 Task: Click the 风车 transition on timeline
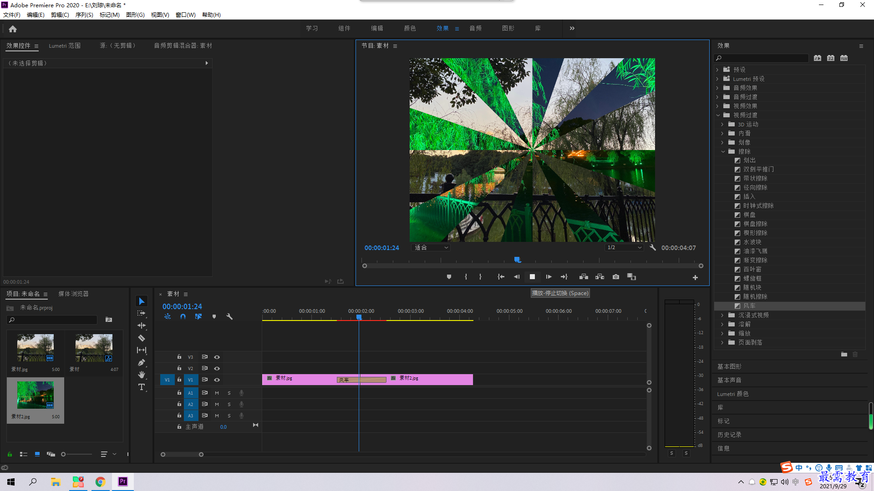[361, 380]
